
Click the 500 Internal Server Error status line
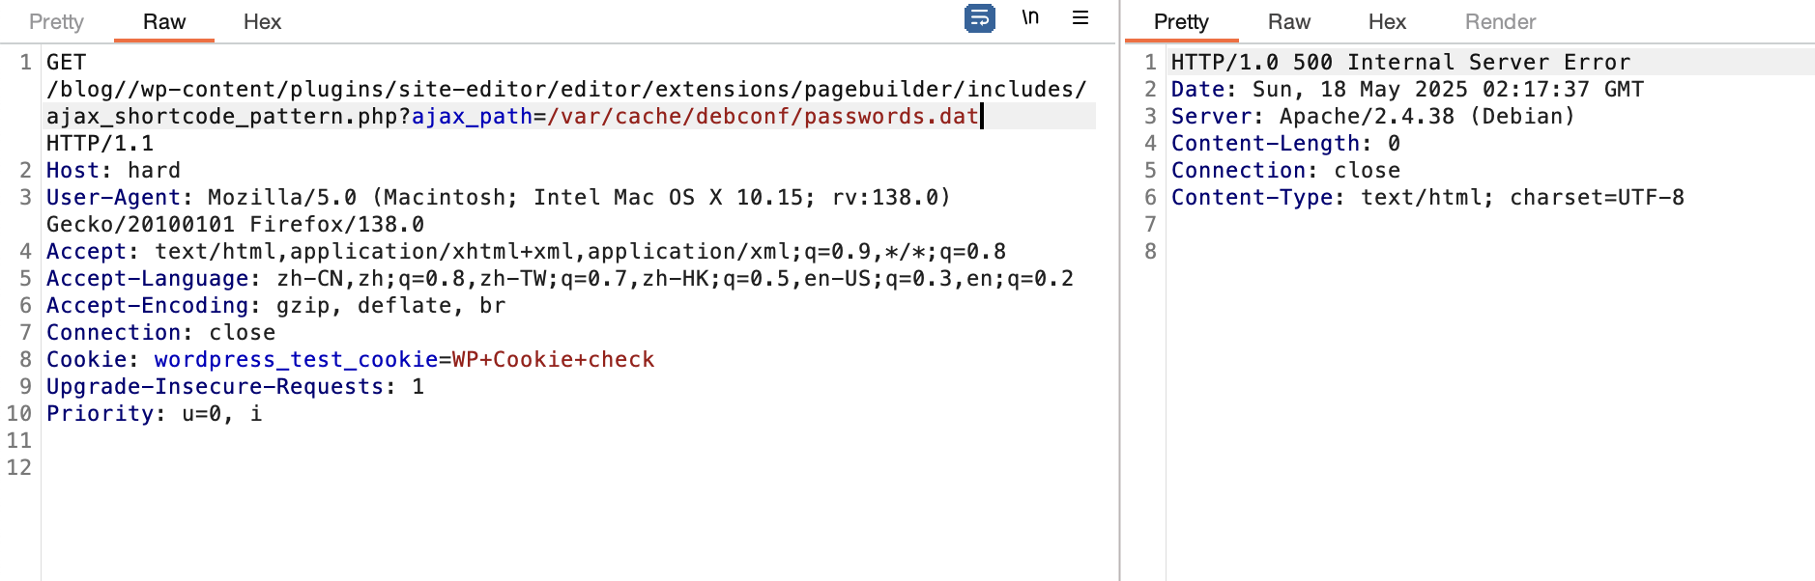tap(1401, 62)
